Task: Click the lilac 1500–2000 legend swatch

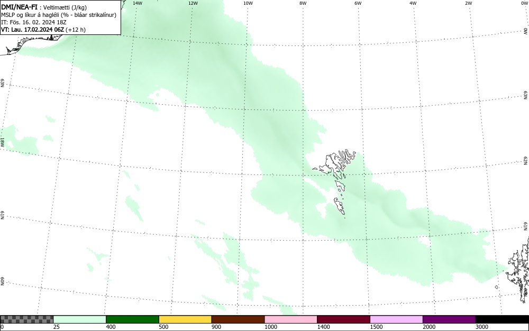Action: pos(396,319)
